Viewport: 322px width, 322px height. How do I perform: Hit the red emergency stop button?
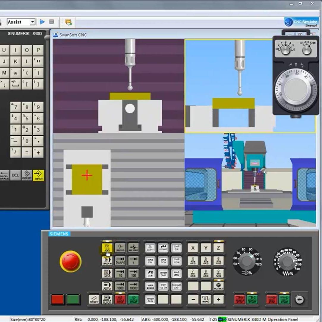point(70,261)
